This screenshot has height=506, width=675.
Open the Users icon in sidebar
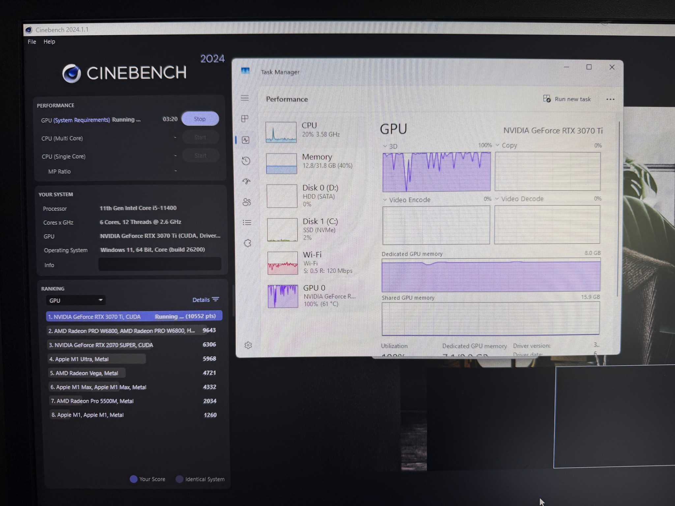pos(247,202)
